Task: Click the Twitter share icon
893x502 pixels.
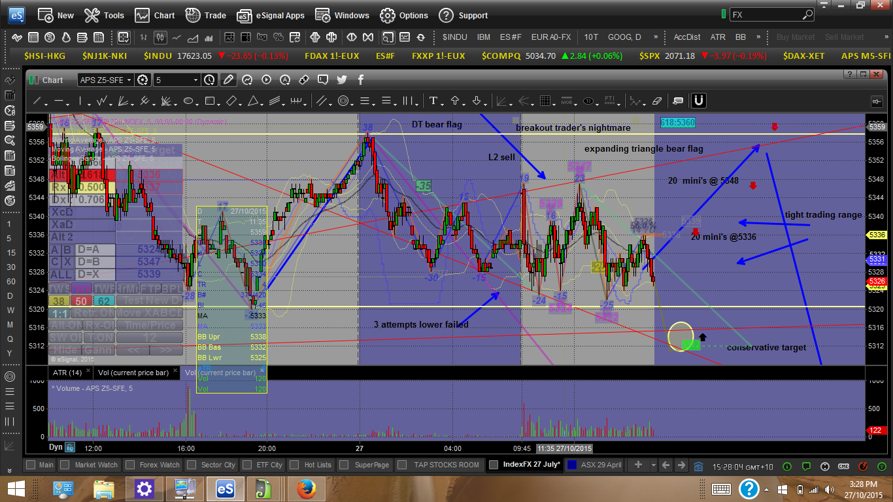Action: click(x=342, y=80)
